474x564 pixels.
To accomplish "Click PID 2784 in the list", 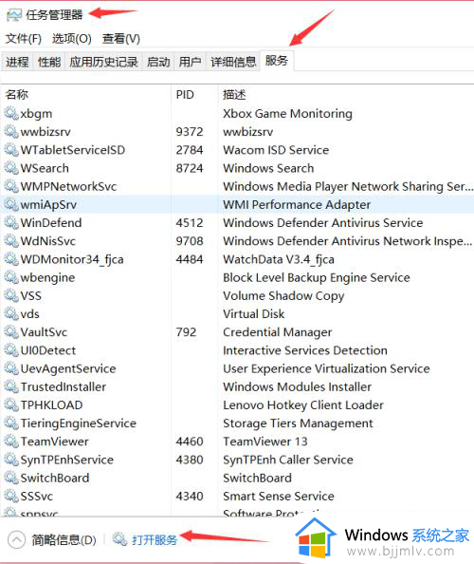I will click(190, 150).
